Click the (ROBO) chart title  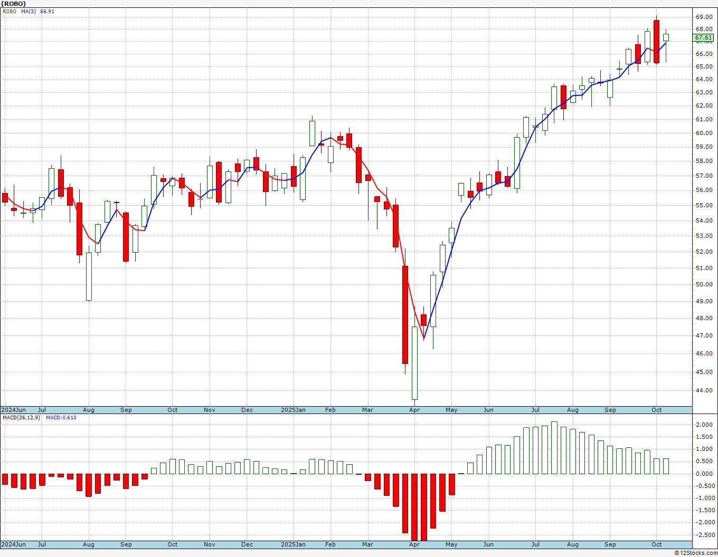coord(14,4)
